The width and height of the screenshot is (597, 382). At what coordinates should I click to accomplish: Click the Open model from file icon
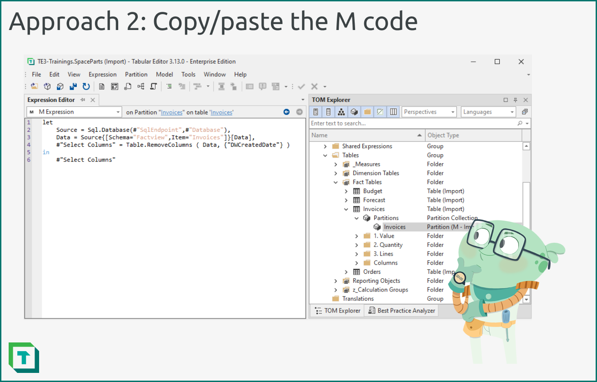click(x=34, y=86)
